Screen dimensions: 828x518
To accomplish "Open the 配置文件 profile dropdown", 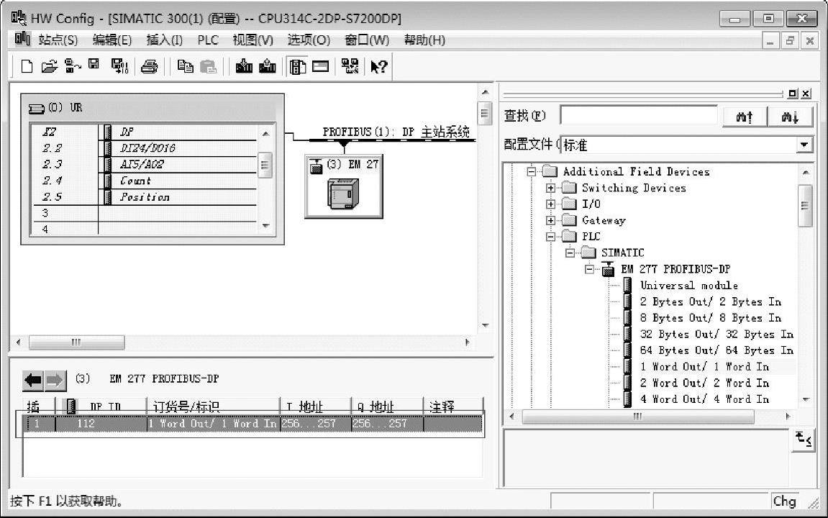I will click(804, 145).
